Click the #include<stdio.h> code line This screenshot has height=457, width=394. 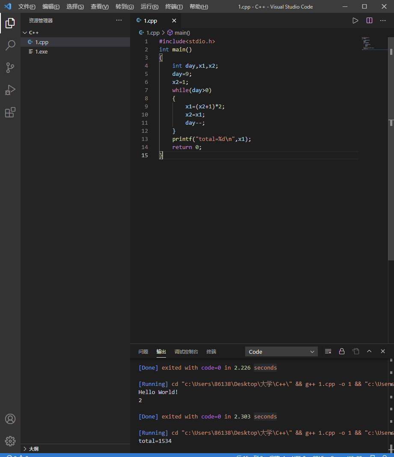pyautogui.click(x=187, y=42)
